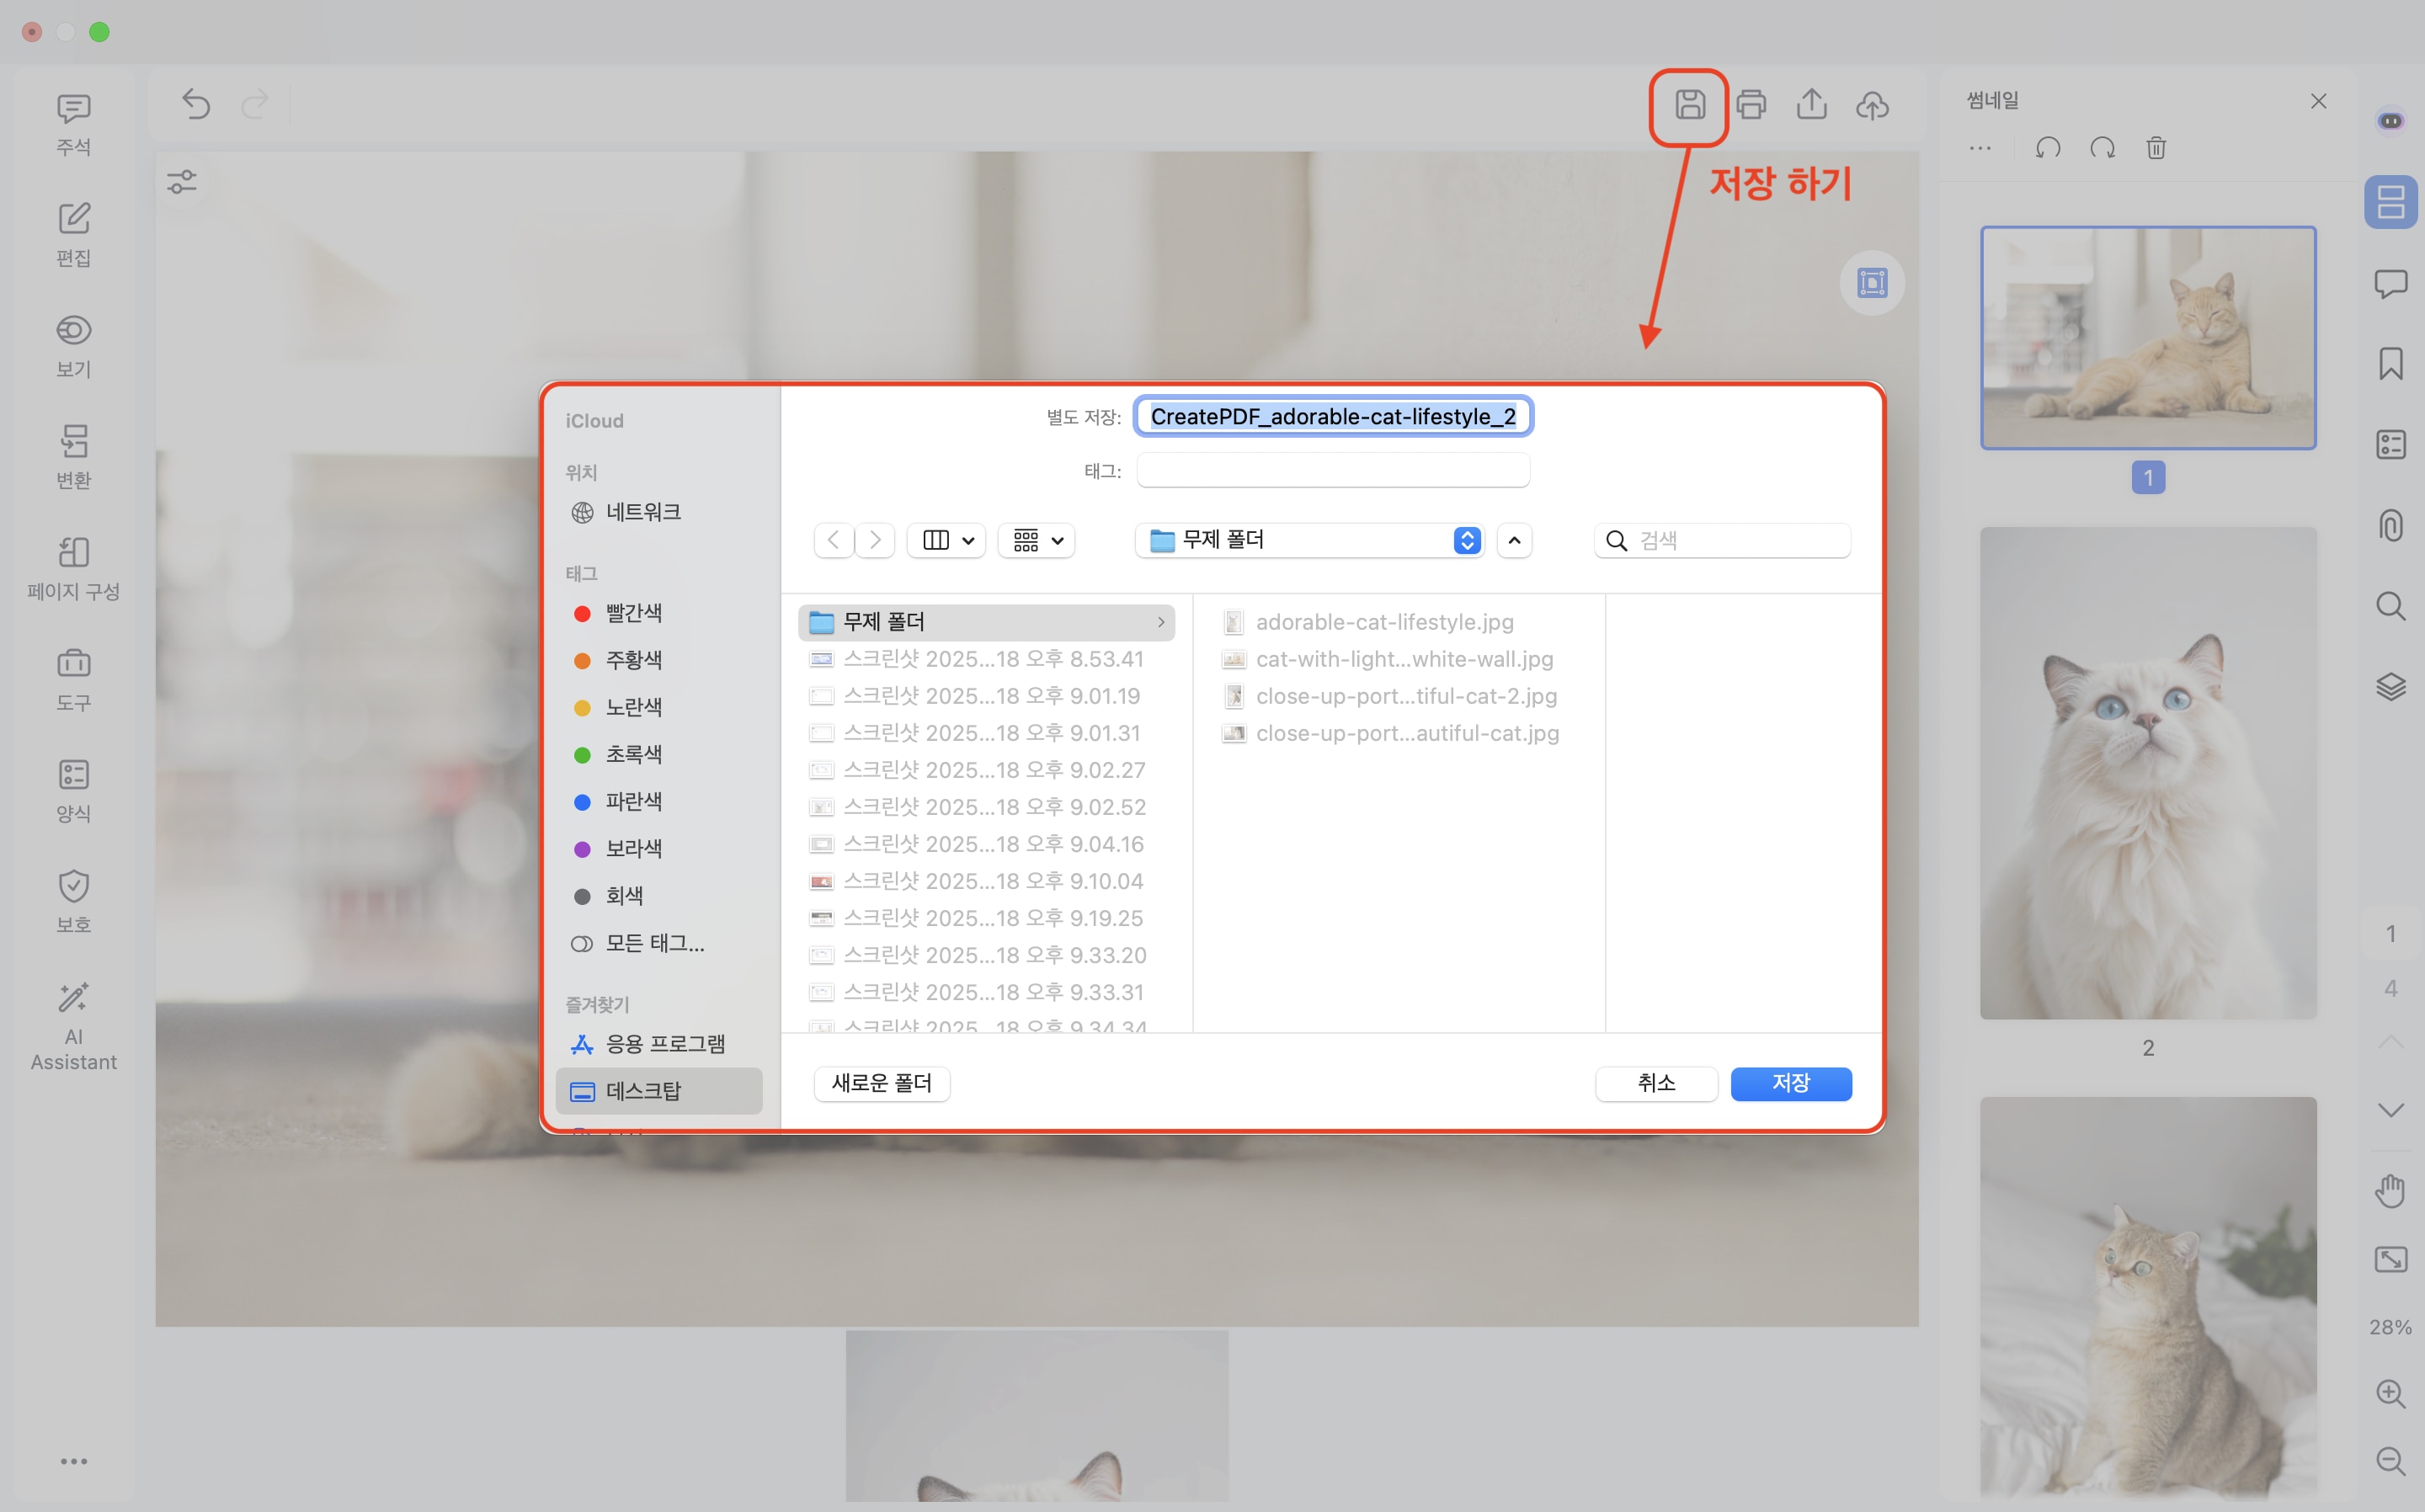Select the 빨간색 red tag
This screenshot has height=1512, width=2425.
pyautogui.click(x=633, y=613)
